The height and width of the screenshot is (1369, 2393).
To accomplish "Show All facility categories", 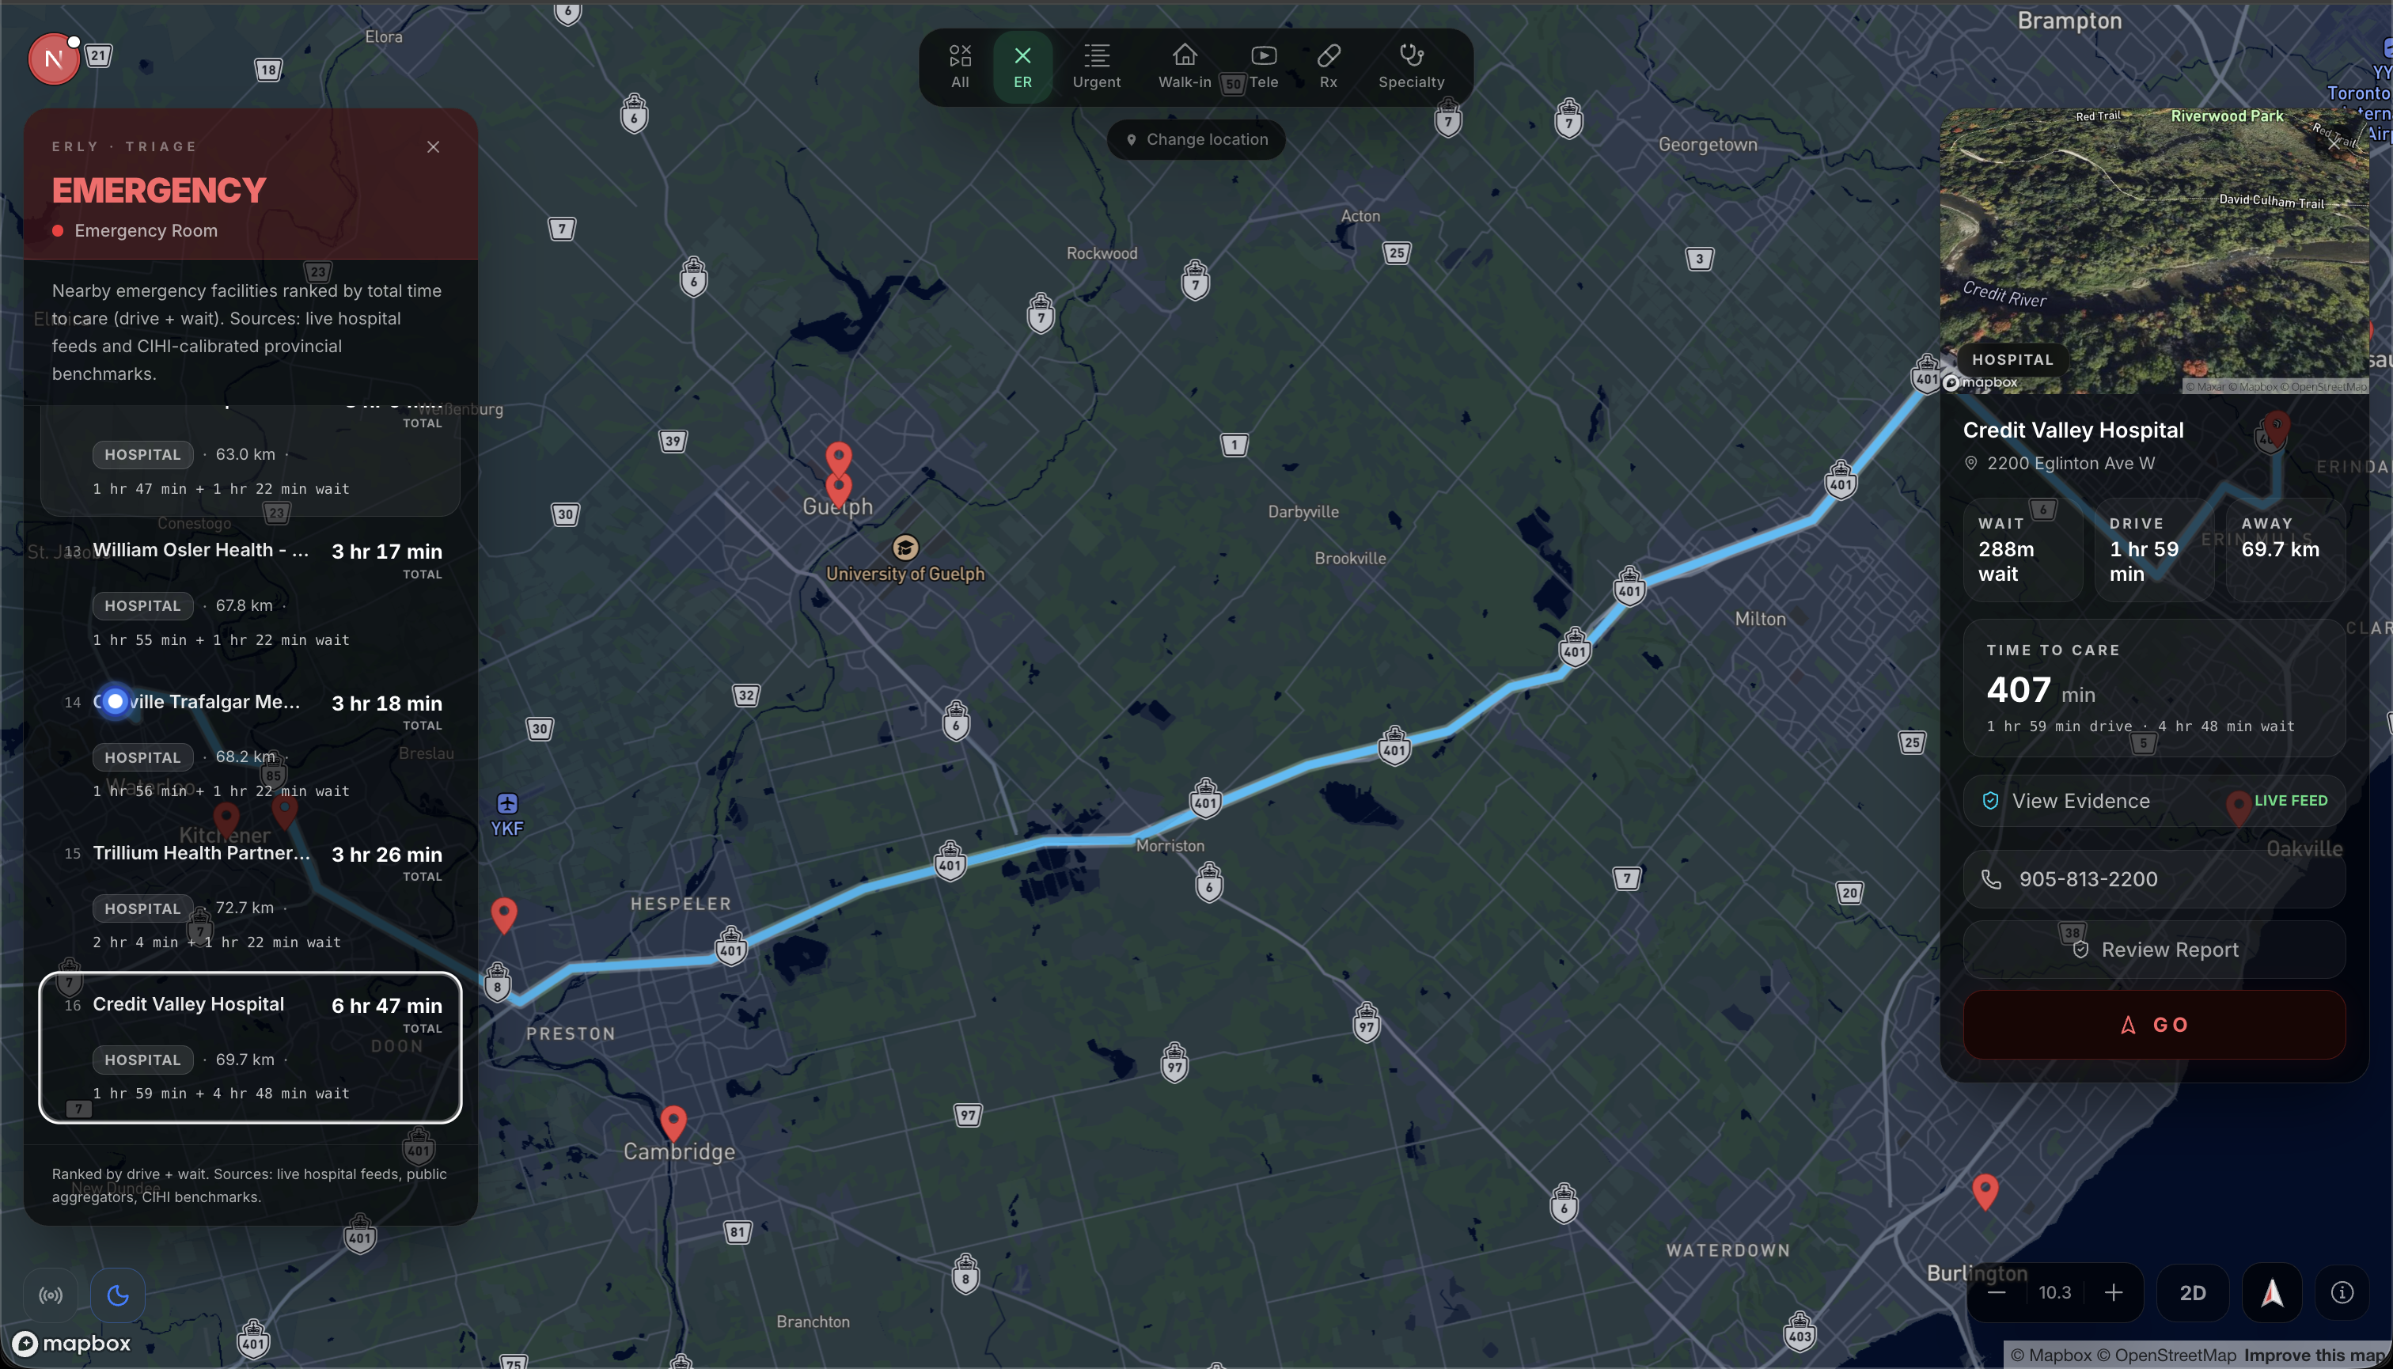I will (960, 66).
